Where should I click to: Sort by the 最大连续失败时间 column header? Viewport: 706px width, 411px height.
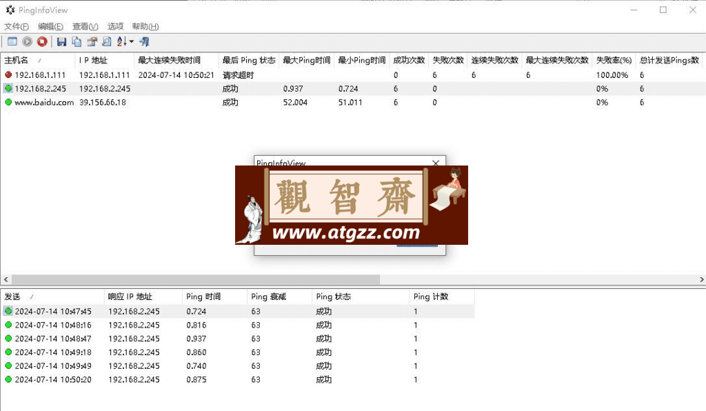point(176,60)
